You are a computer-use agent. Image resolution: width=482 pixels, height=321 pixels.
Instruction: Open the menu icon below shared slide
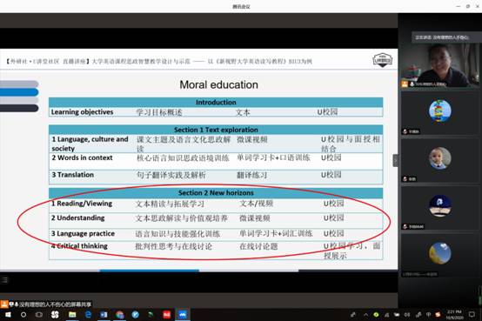point(4,280)
